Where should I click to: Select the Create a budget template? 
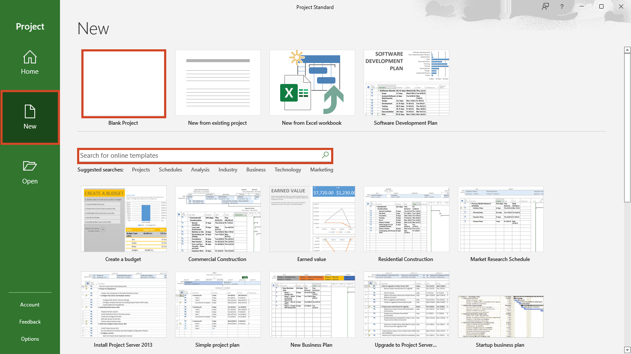[x=123, y=219]
